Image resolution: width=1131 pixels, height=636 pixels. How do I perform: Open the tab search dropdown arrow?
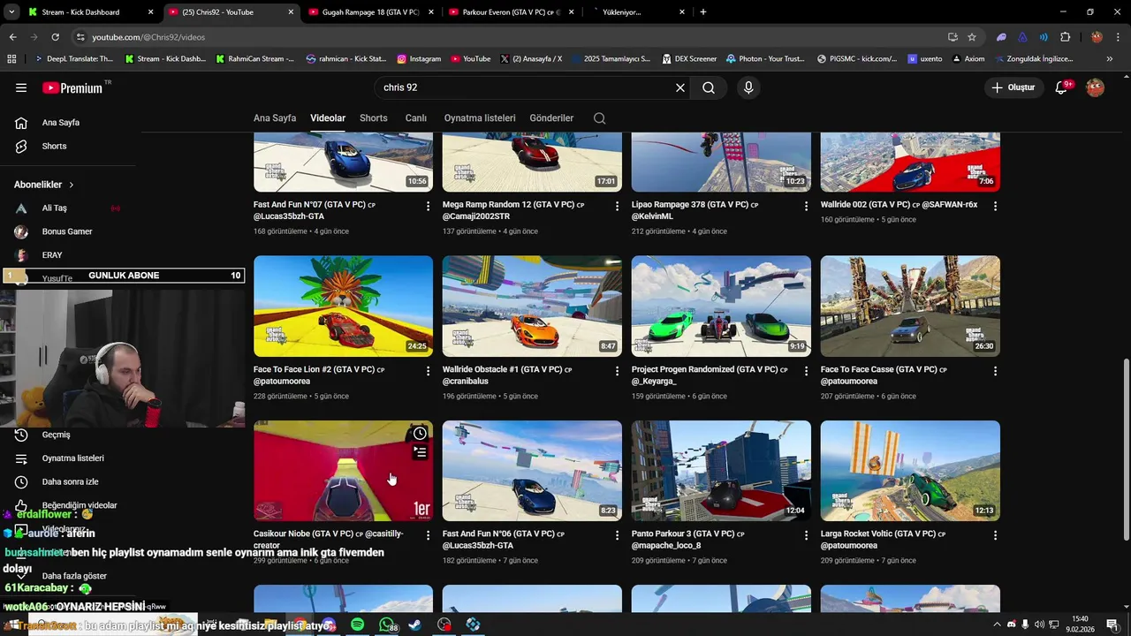[11, 12]
